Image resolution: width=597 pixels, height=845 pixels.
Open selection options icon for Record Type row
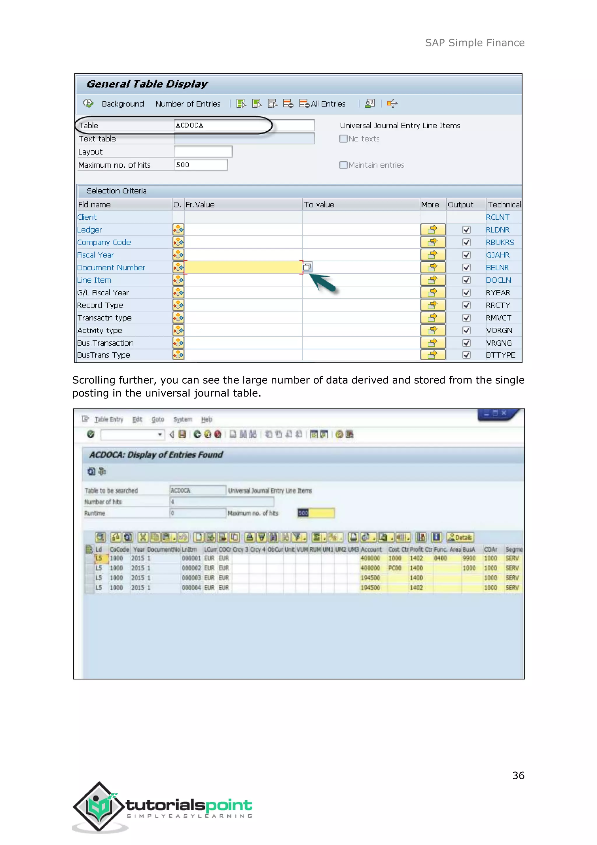point(178,305)
